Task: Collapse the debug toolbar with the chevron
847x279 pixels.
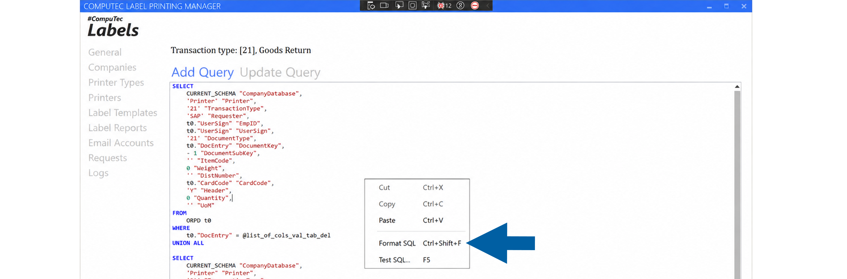Action: [488, 5]
